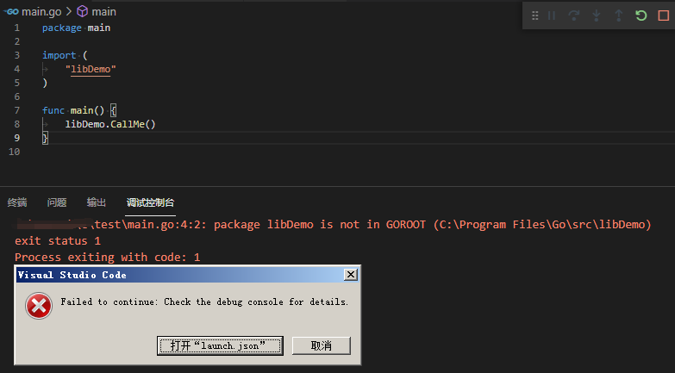Viewport: 675px width, 373px height.
Task: Switch to the 终端 tab
Action: pyautogui.click(x=17, y=202)
